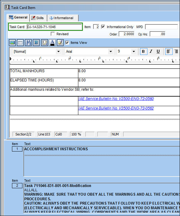Click the paintbrush format icon
Screen dimensions: 180x216
[60, 43]
